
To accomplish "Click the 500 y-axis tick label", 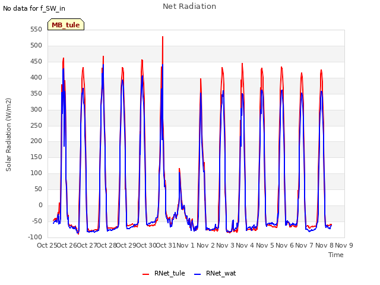I will (36, 46).
